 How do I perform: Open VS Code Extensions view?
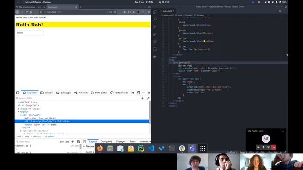click(x=155, y=42)
